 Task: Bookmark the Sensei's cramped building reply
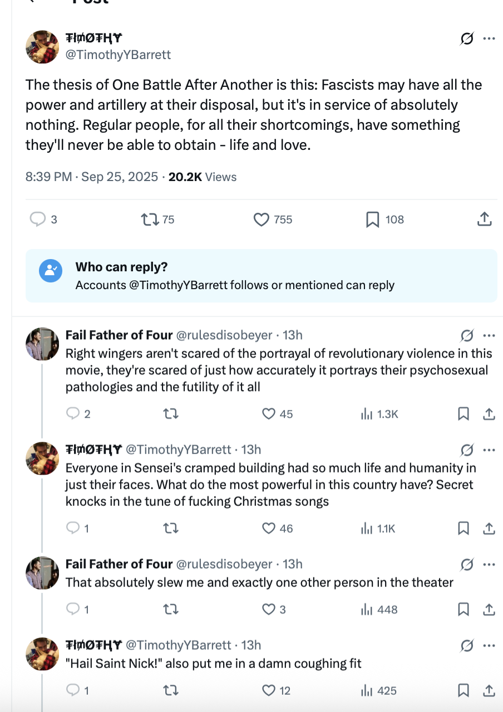click(x=463, y=528)
